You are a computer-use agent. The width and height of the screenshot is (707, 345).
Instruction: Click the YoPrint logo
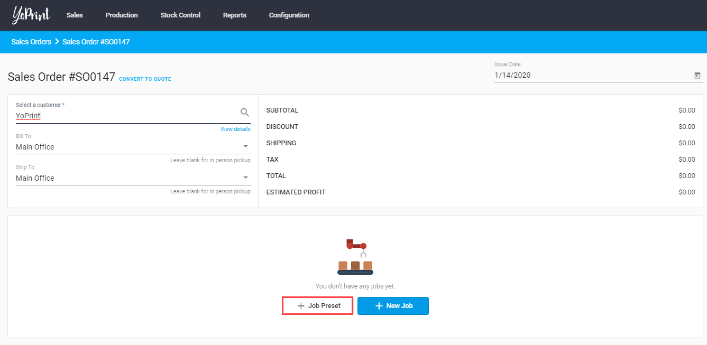click(x=31, y=15)
